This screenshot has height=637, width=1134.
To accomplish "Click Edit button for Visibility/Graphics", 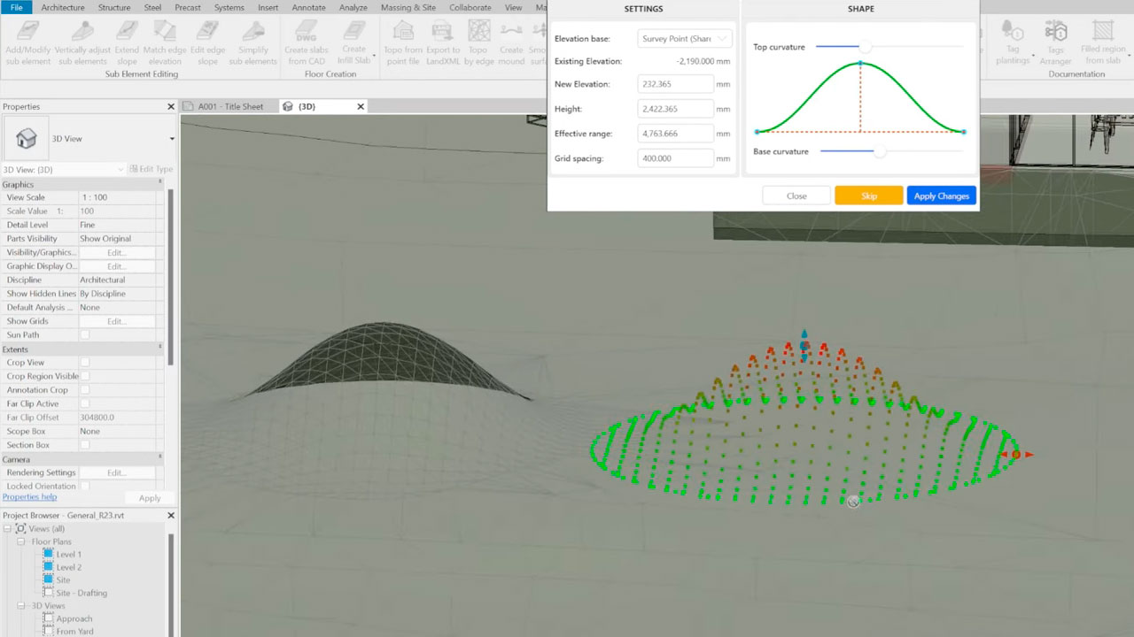I will click(x=116, y=252).
